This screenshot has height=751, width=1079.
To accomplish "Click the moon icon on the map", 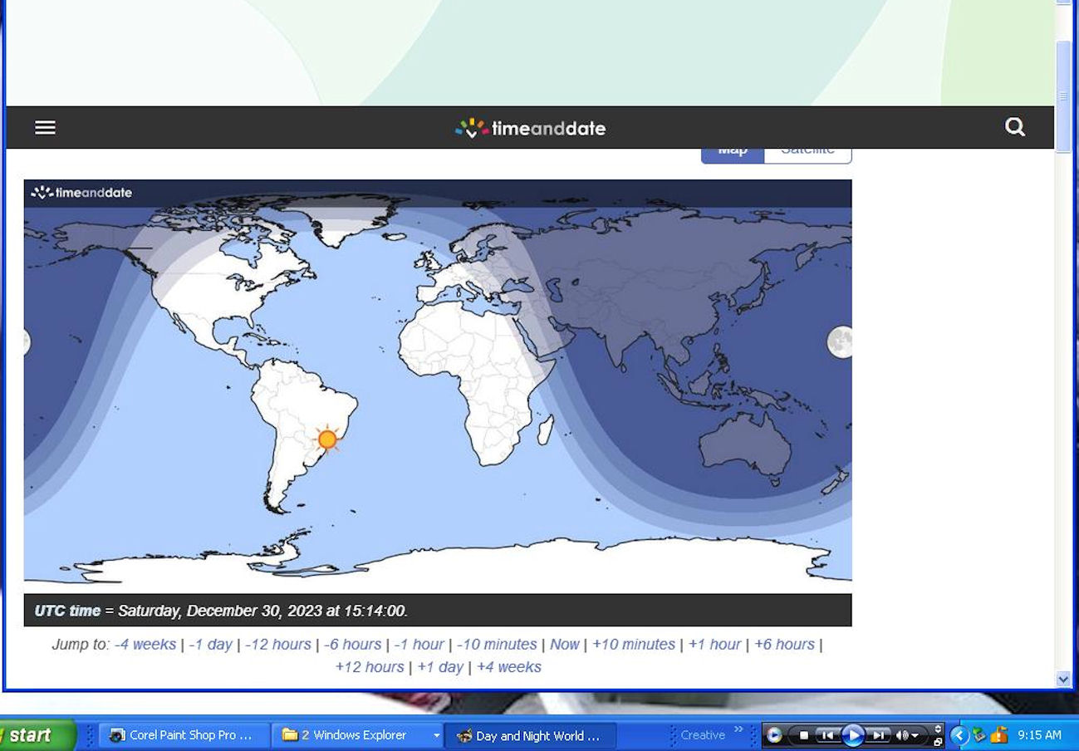I will coord(840,341).
